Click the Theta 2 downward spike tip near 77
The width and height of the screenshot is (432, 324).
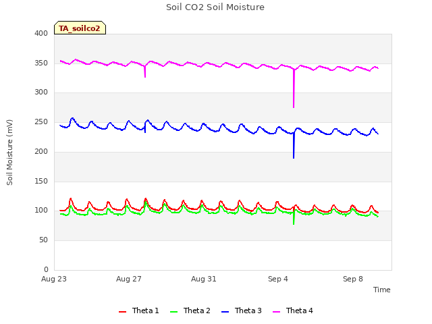click(x=294, y=223)
